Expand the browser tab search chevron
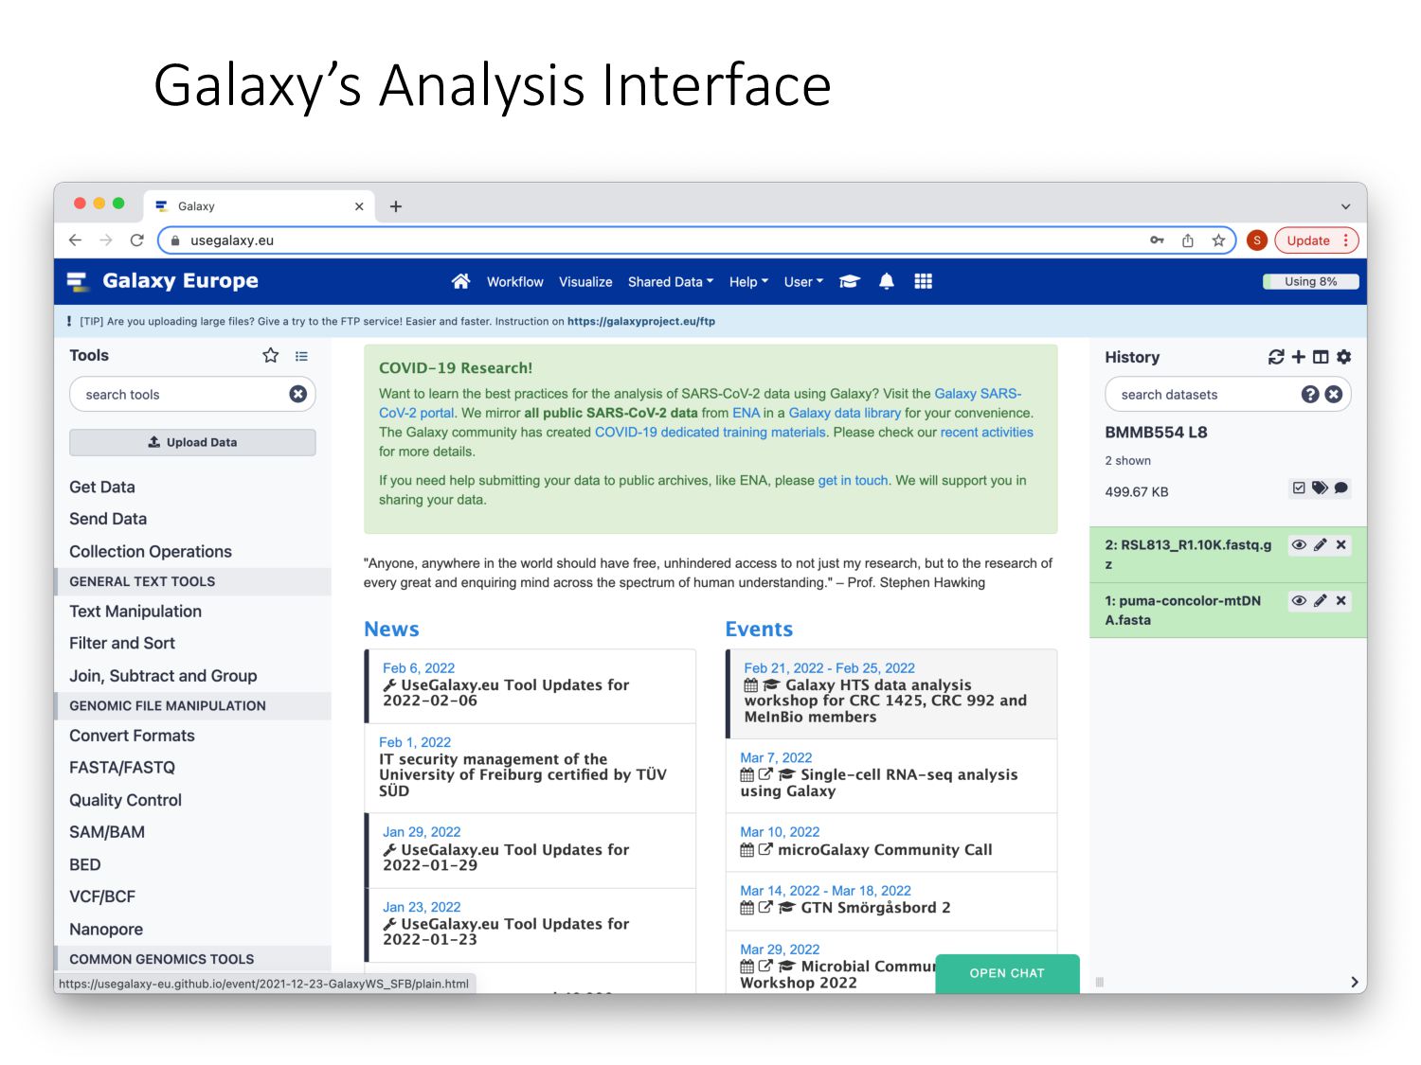The width and height of the screenshot is (1421, 1065). 1345,206
